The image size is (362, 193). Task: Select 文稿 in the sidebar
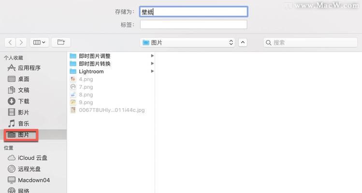33,90
